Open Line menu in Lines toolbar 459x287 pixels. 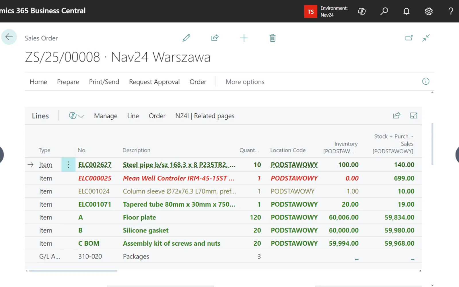click(133, 116)
